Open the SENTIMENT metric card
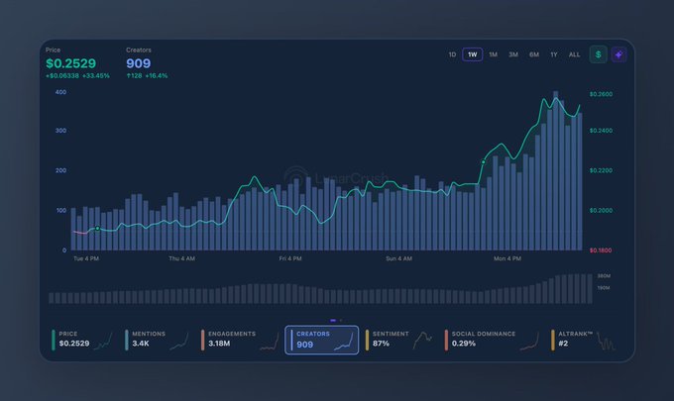Viewport: 674px width, 401px height. (x=398, y=340)
